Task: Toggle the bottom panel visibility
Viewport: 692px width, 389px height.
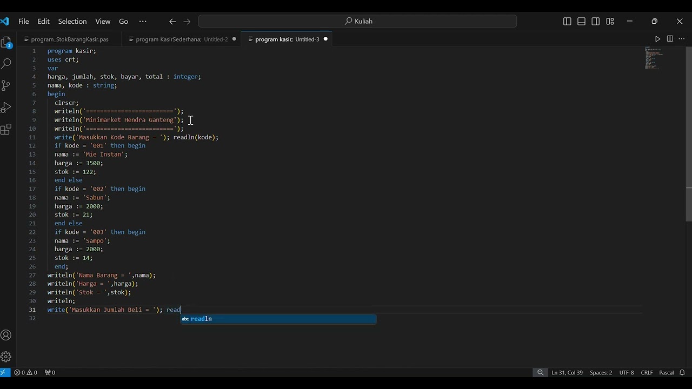Action: click(x=581, y=22)
